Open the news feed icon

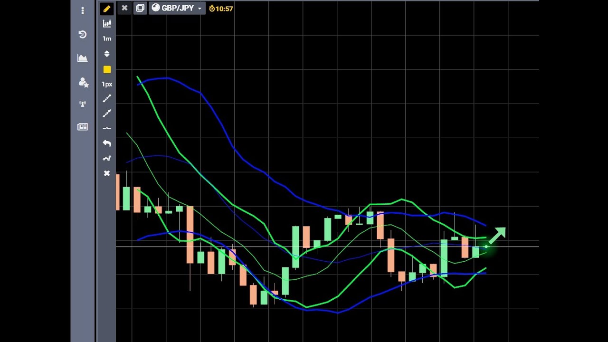83,127
